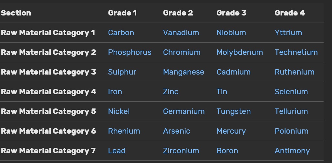Open the Molybdenum link
This screenshot has height=163, width=332.
[240, 52]
